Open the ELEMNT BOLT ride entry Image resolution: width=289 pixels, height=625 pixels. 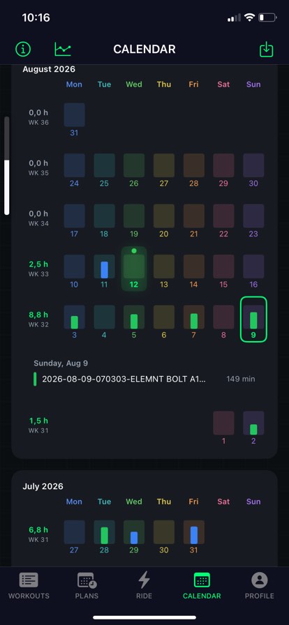[x=144, y=379]
